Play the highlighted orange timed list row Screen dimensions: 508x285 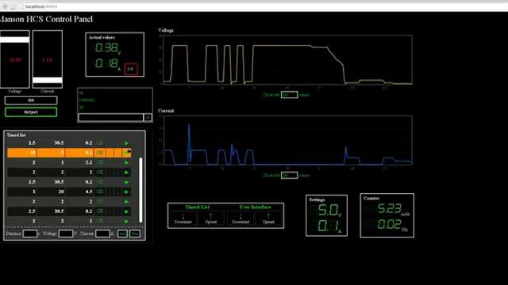[127, 153]
